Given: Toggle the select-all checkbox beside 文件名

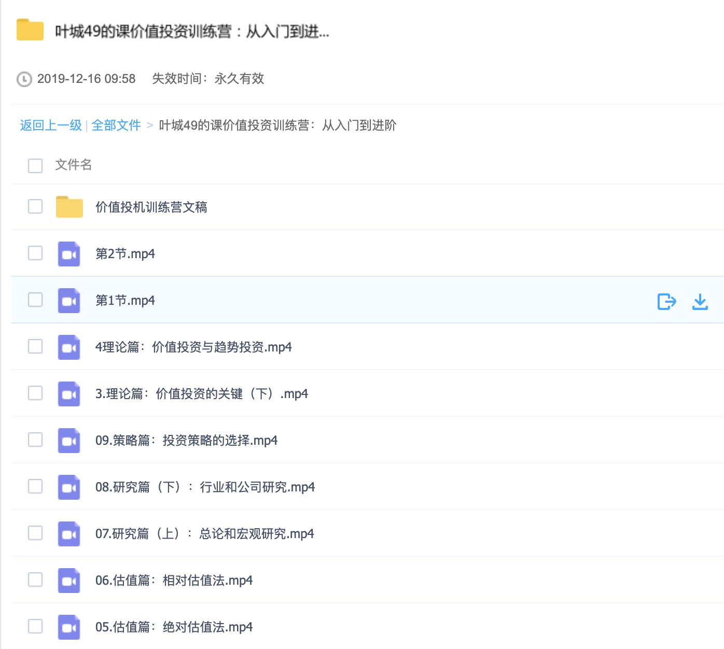Looking at the screenshot, I should tap(35, 166).
